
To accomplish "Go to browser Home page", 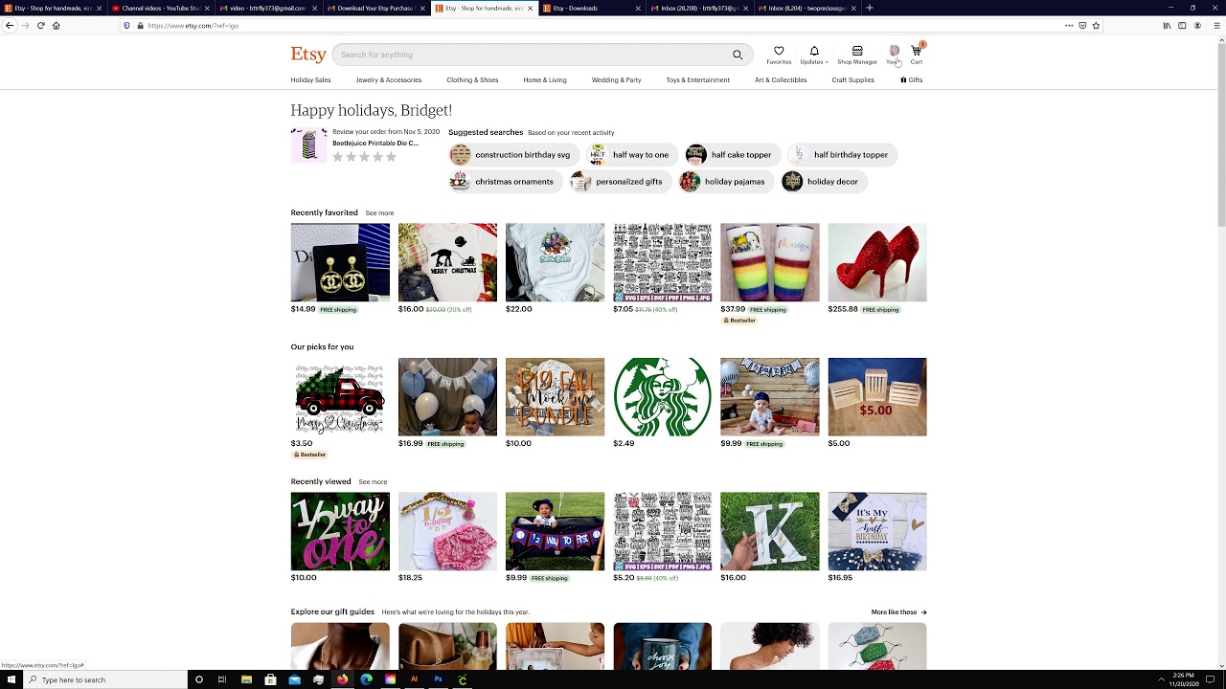I will tap(56, 26).
